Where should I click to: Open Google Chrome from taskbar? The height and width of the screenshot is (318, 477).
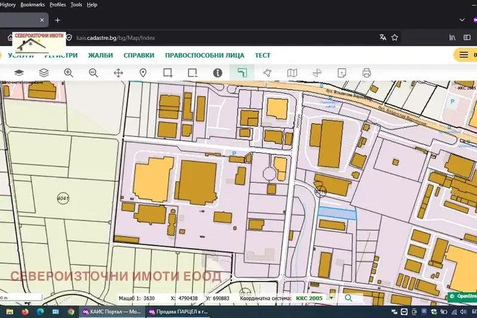71,311
